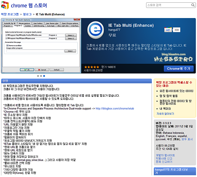Show the second screenshot carousel dot
Image resolution: width=197 pixels, height=177 pixels.
click(41, 76)
